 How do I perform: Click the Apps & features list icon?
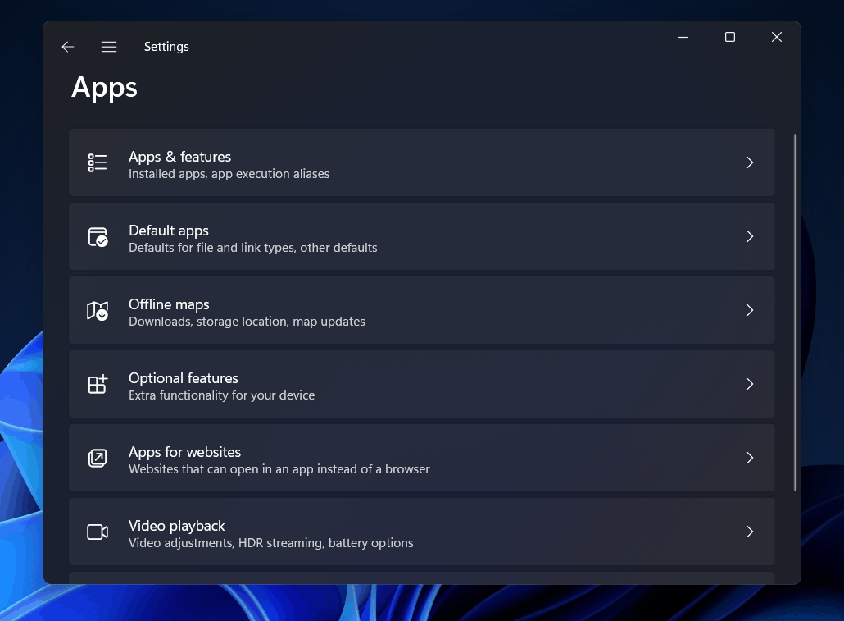click(x=97, y=162)
